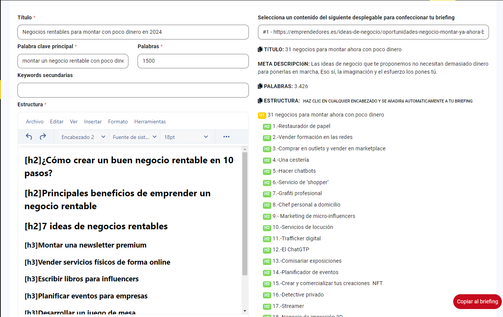503x317 pixels.
Task: Click the Palabra clave principal field
Action: [73, 61]
